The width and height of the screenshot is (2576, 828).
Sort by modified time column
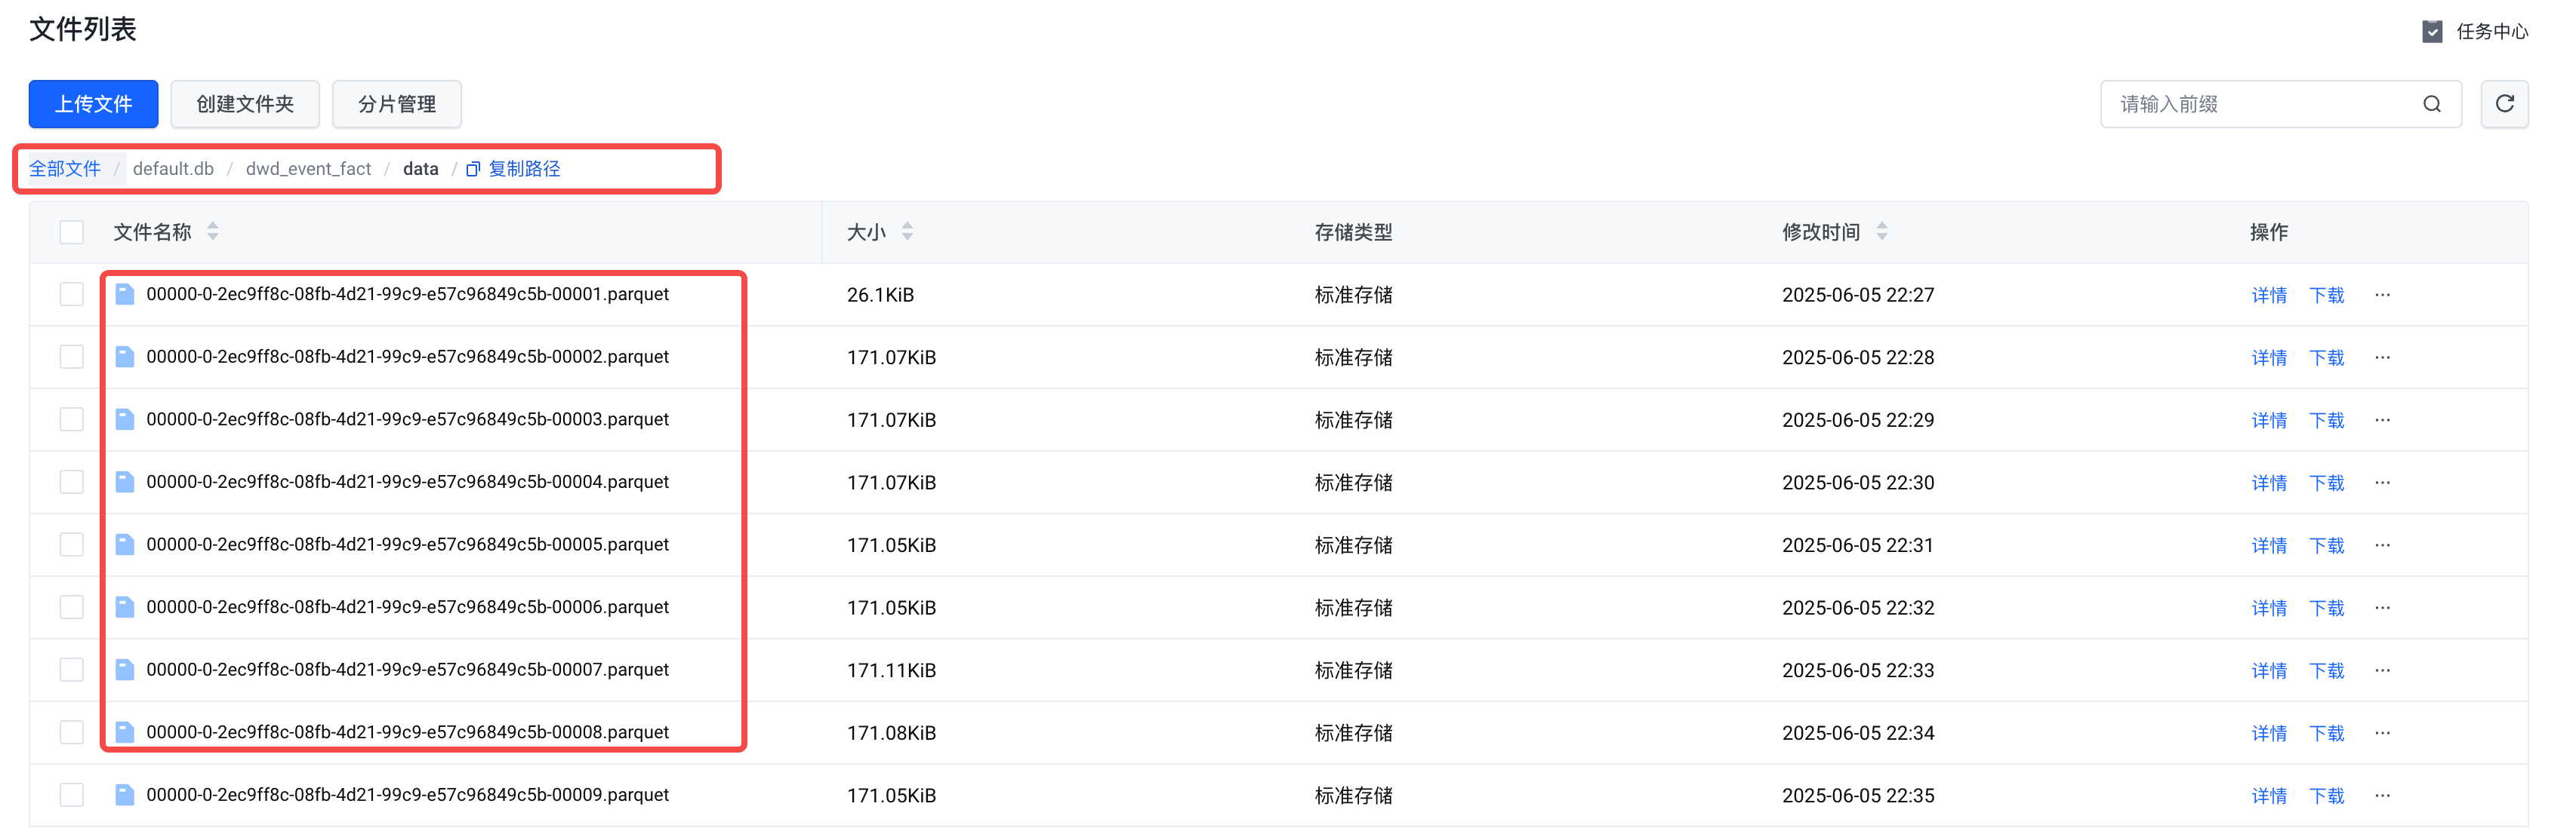[1881, 232]
